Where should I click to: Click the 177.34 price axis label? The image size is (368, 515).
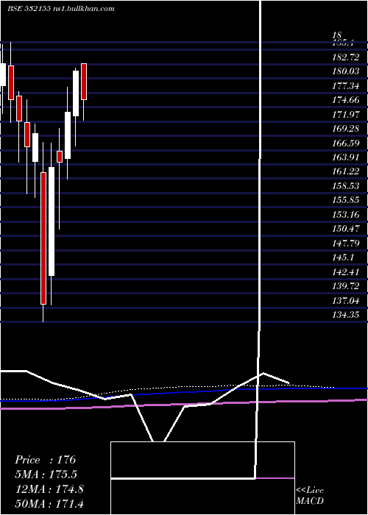click(x=345, y=86)
